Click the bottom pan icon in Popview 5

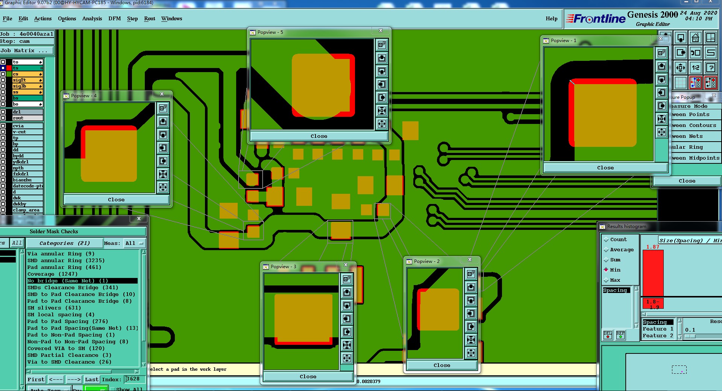click(382, 124)
